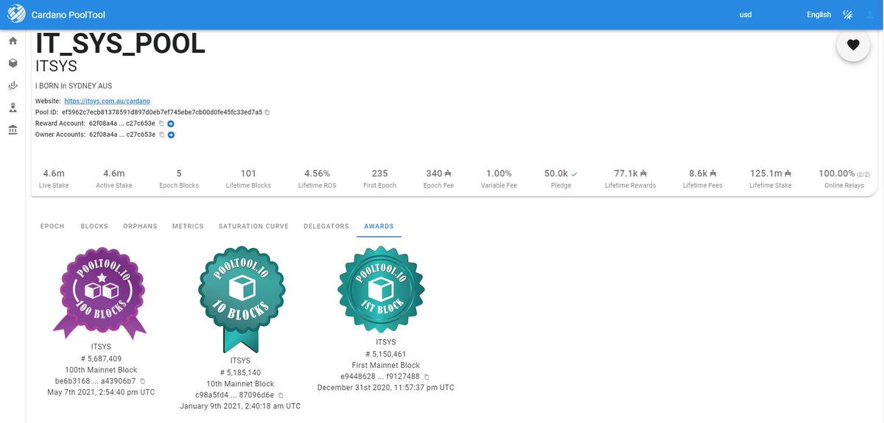Open the person-at-desk icon in the sidebar
Screen dimensions: 884x423
[x=13, y=107]
